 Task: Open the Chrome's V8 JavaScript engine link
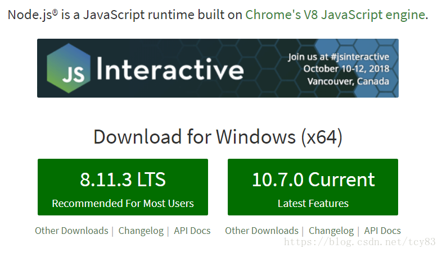point(335,15)
